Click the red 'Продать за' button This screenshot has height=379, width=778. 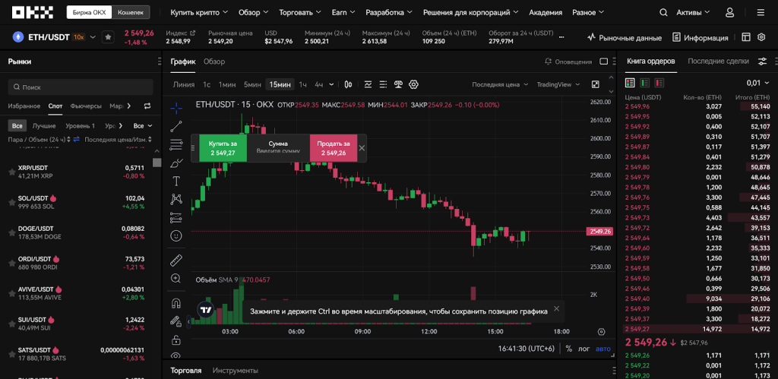[x=333, y=148]
